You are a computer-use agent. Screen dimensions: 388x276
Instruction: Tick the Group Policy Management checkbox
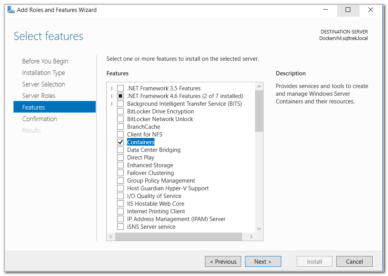coord(121,181)
